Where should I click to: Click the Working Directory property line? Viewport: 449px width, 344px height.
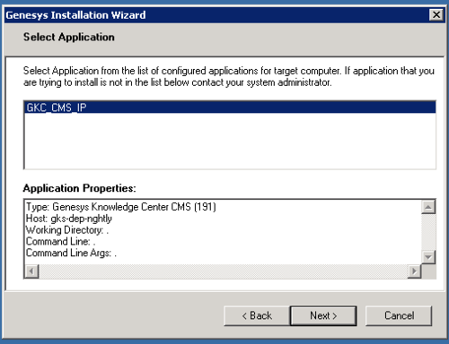[x=67, y=230]
